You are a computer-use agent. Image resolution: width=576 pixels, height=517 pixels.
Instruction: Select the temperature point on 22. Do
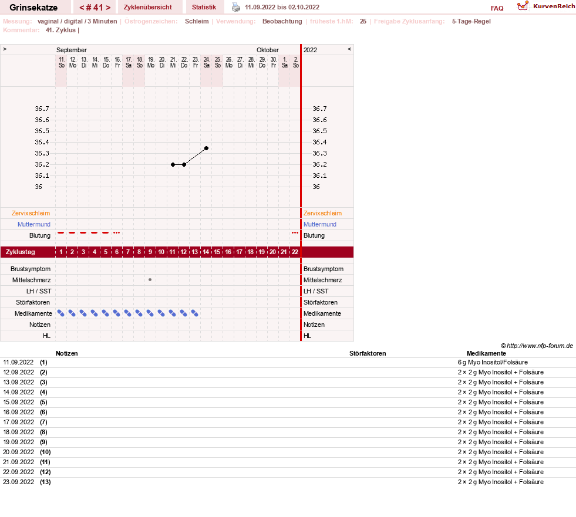[x=184, y=164]
